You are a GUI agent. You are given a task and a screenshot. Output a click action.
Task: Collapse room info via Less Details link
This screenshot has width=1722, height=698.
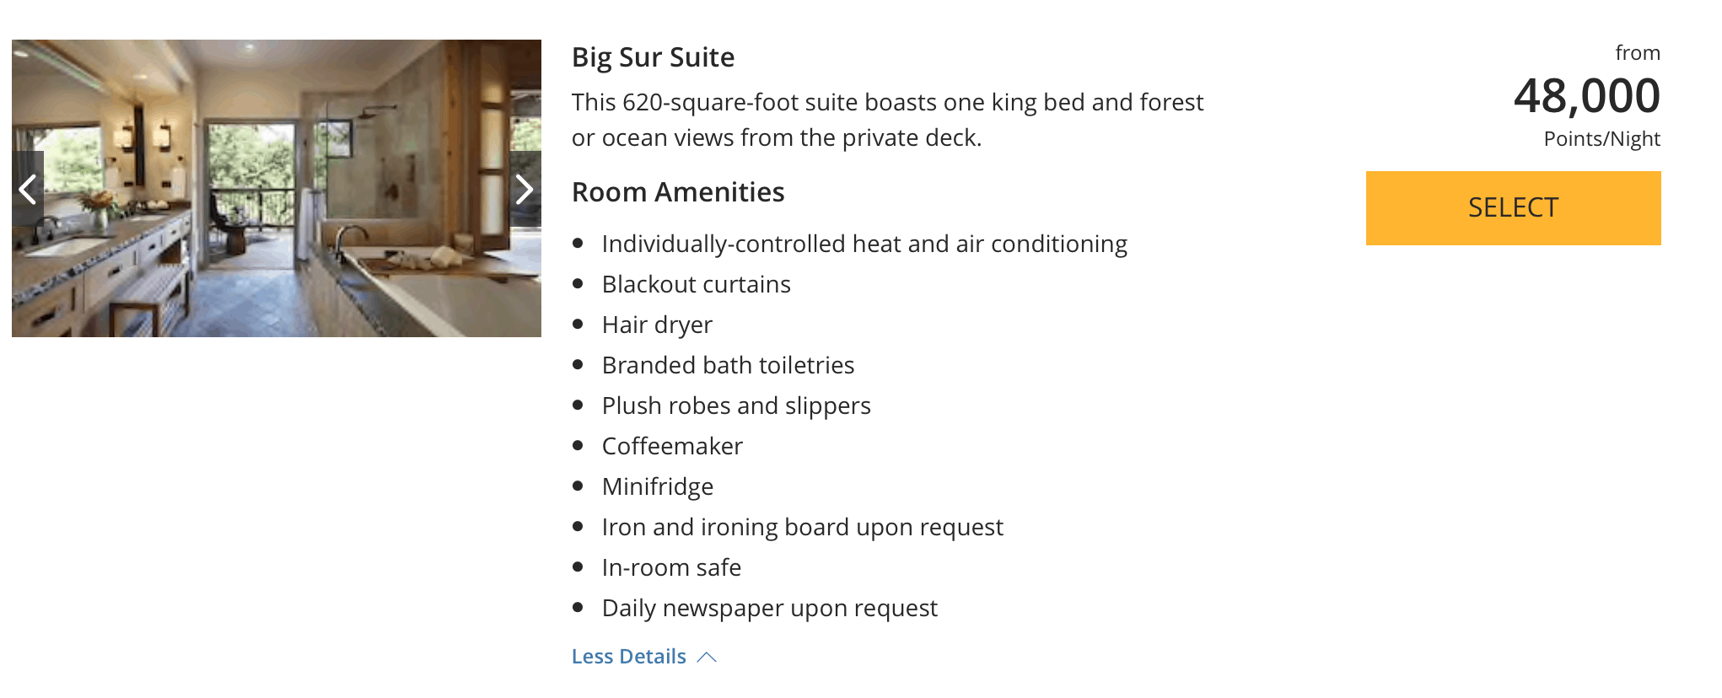pos(629,657)
